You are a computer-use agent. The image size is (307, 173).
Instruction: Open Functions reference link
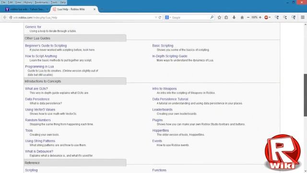pyautogui.click(x=159, y=170)
